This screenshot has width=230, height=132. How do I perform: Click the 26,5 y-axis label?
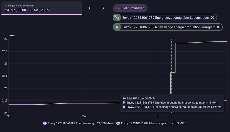click(5, 51)
